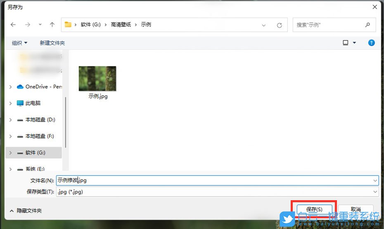Screen dimensions: 384x229
Task: Open the 组织 menu
Action: pyautogui.click(x=19, y=43)
